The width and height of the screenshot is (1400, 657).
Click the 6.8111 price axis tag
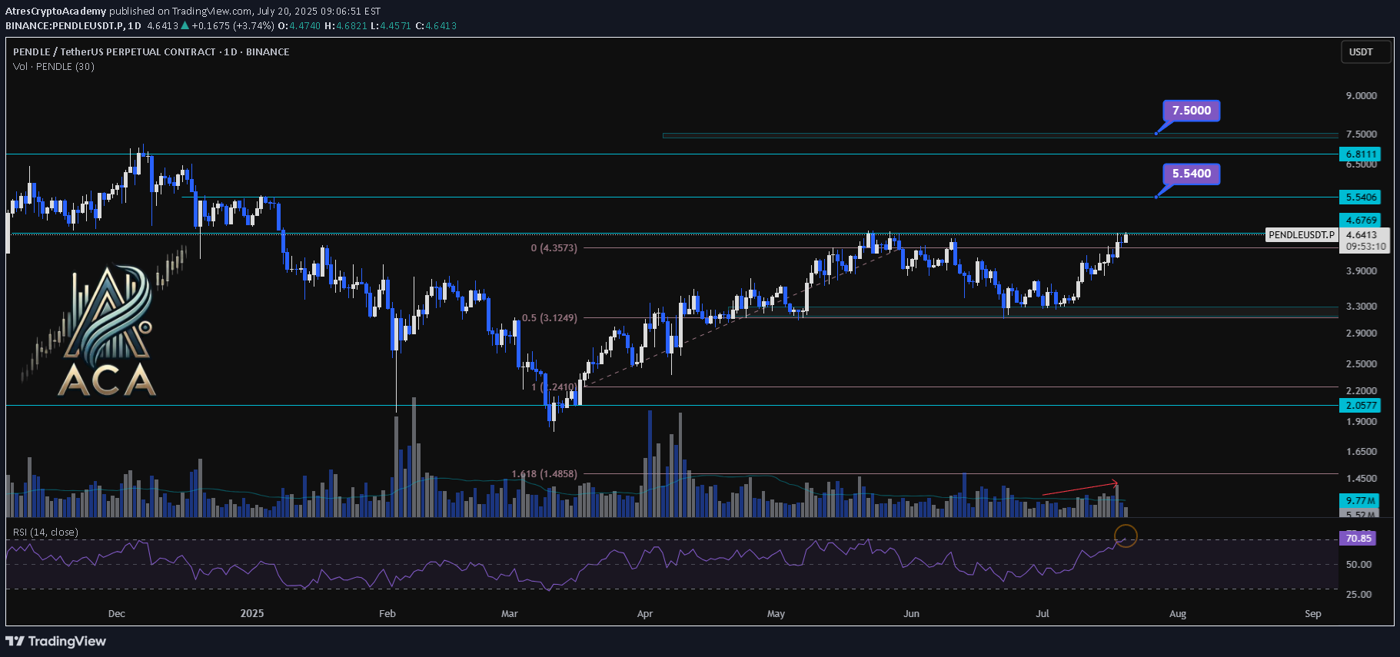pos(1360,154)
